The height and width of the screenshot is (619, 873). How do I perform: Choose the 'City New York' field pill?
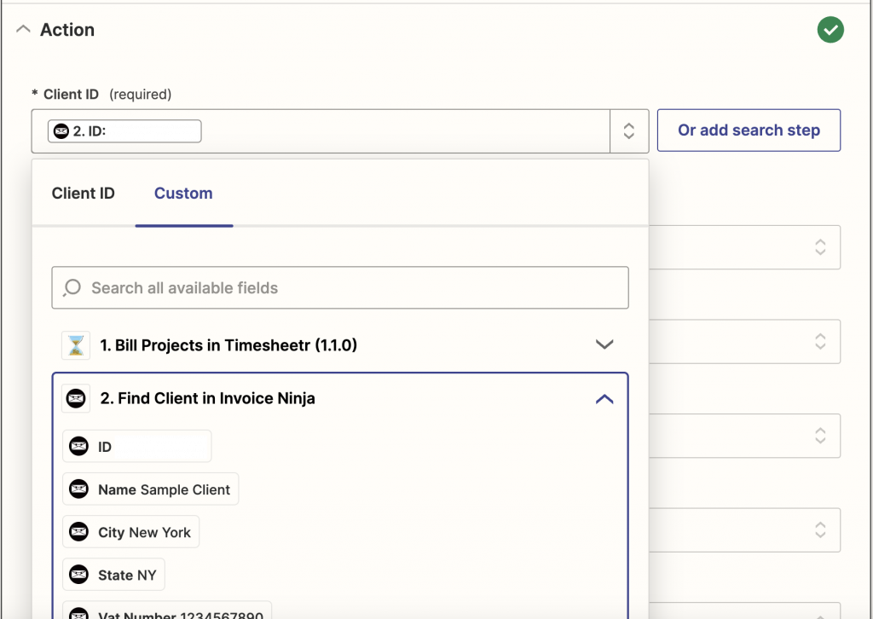(130, 532)
